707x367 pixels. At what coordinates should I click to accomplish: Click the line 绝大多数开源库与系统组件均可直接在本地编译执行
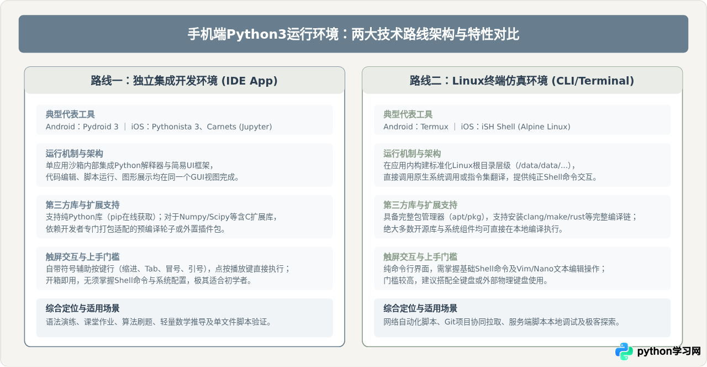(474, 229)
